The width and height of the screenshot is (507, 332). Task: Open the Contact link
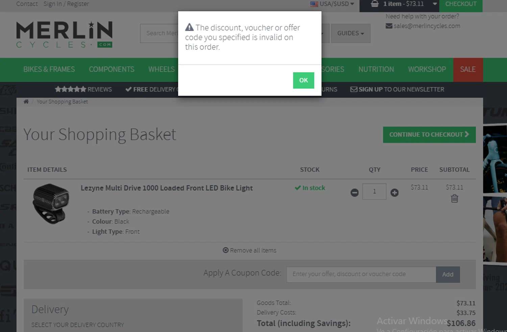[27, 4]
